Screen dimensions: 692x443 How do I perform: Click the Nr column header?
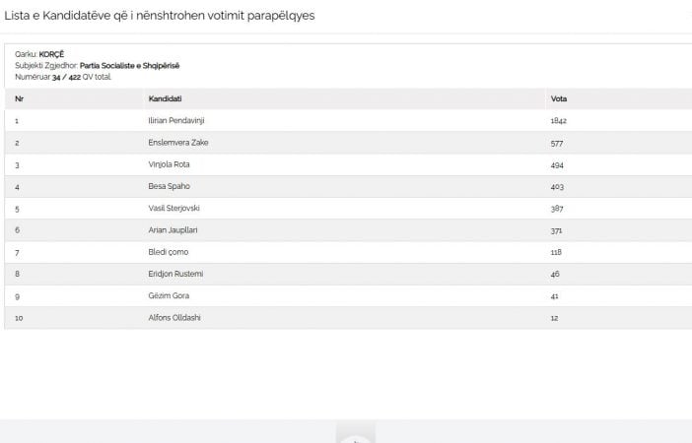point(19,98)
